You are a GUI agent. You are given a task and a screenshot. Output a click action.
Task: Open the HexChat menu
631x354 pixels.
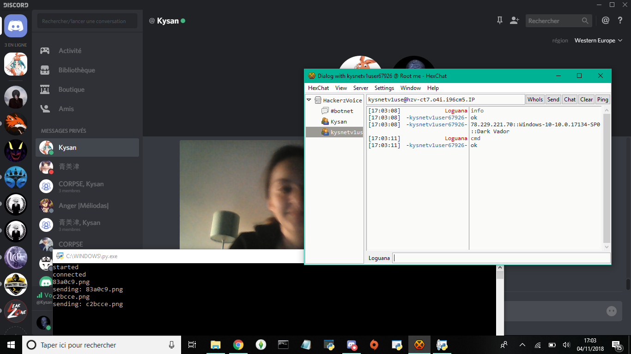click(318, 88)
